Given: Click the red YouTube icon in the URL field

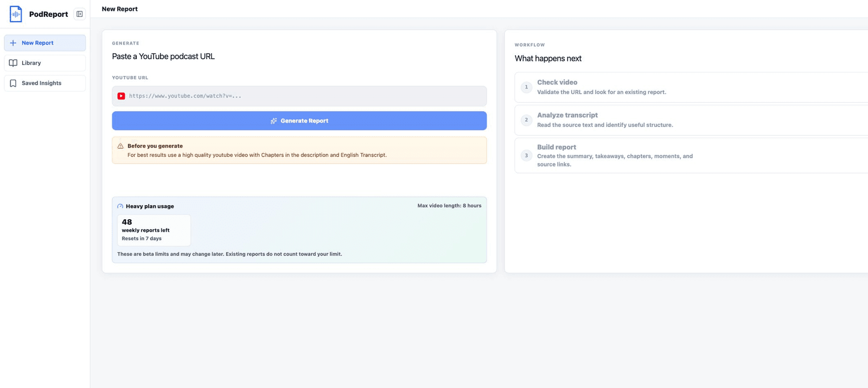Looking at the screenshot, I should tap(121, 96).
